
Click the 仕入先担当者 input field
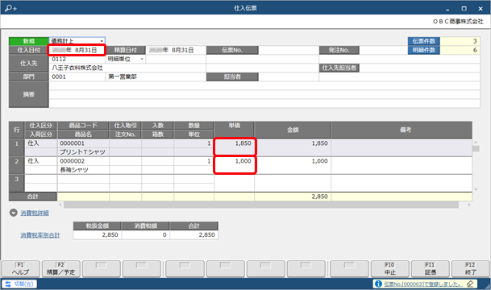[x=419, y=68]
